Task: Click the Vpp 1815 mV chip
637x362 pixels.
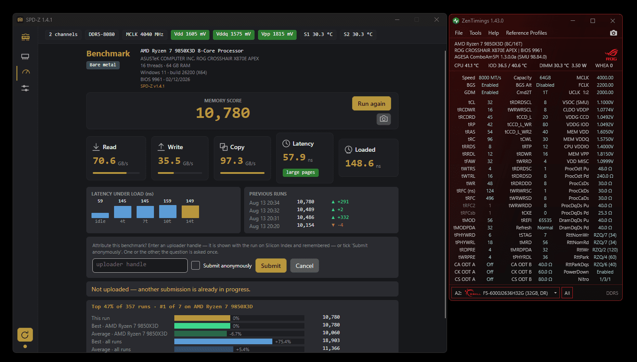Action: (277, 34)
